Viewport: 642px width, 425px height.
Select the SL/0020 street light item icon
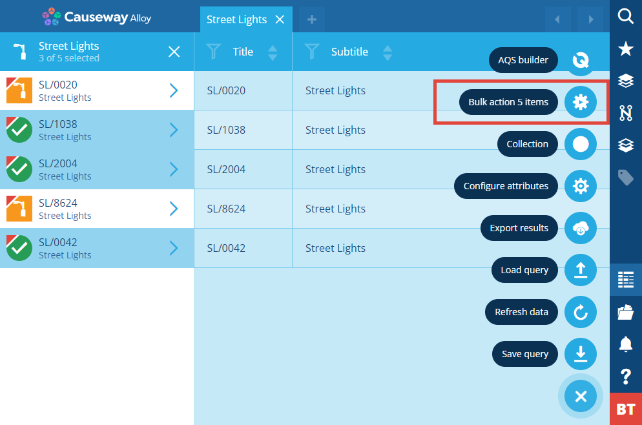point(19,90)
